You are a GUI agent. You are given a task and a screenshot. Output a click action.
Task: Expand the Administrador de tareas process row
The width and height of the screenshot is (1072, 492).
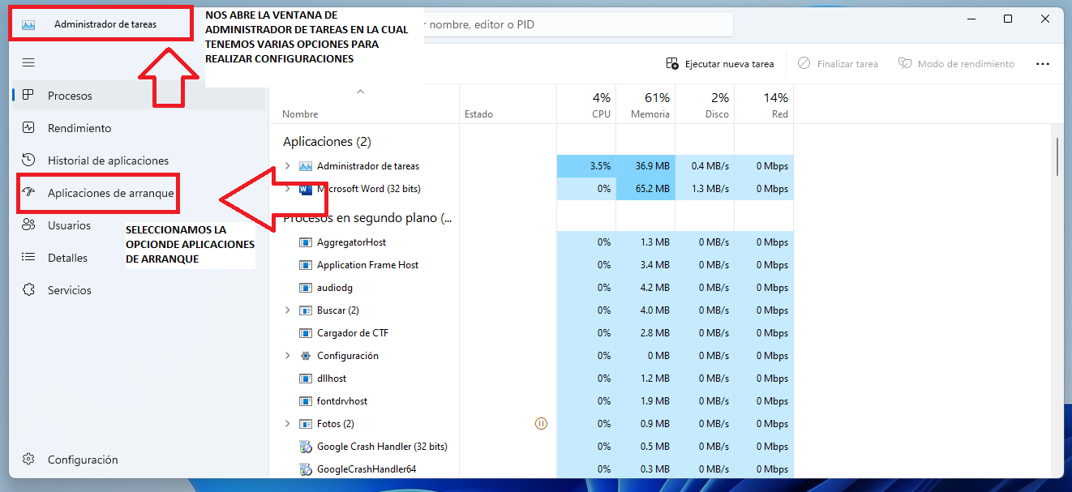(x=287, y=166)
